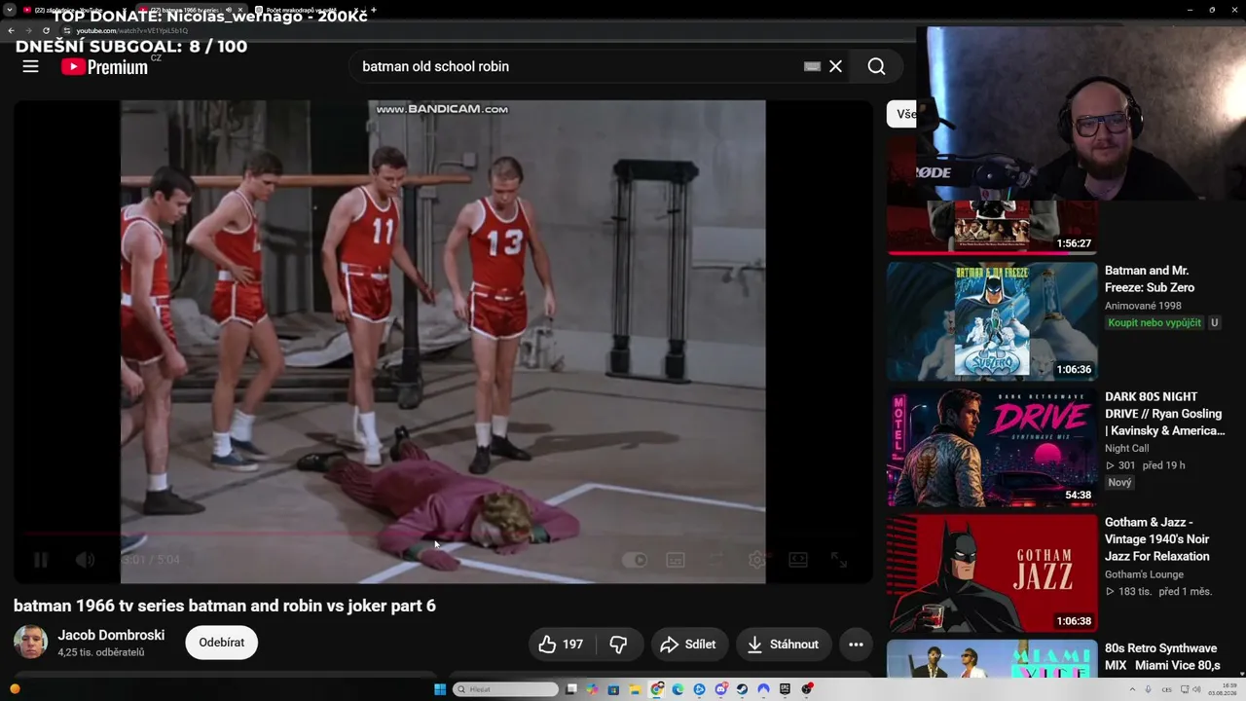Open more actions three-dot menu
1246x701 pixels.
pyautogui.click(x=856, y=644)
